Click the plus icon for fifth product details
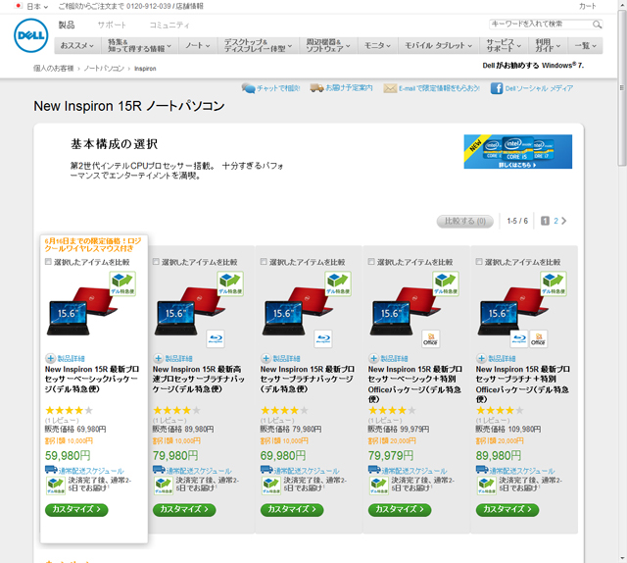 click(x=481, y=358)
